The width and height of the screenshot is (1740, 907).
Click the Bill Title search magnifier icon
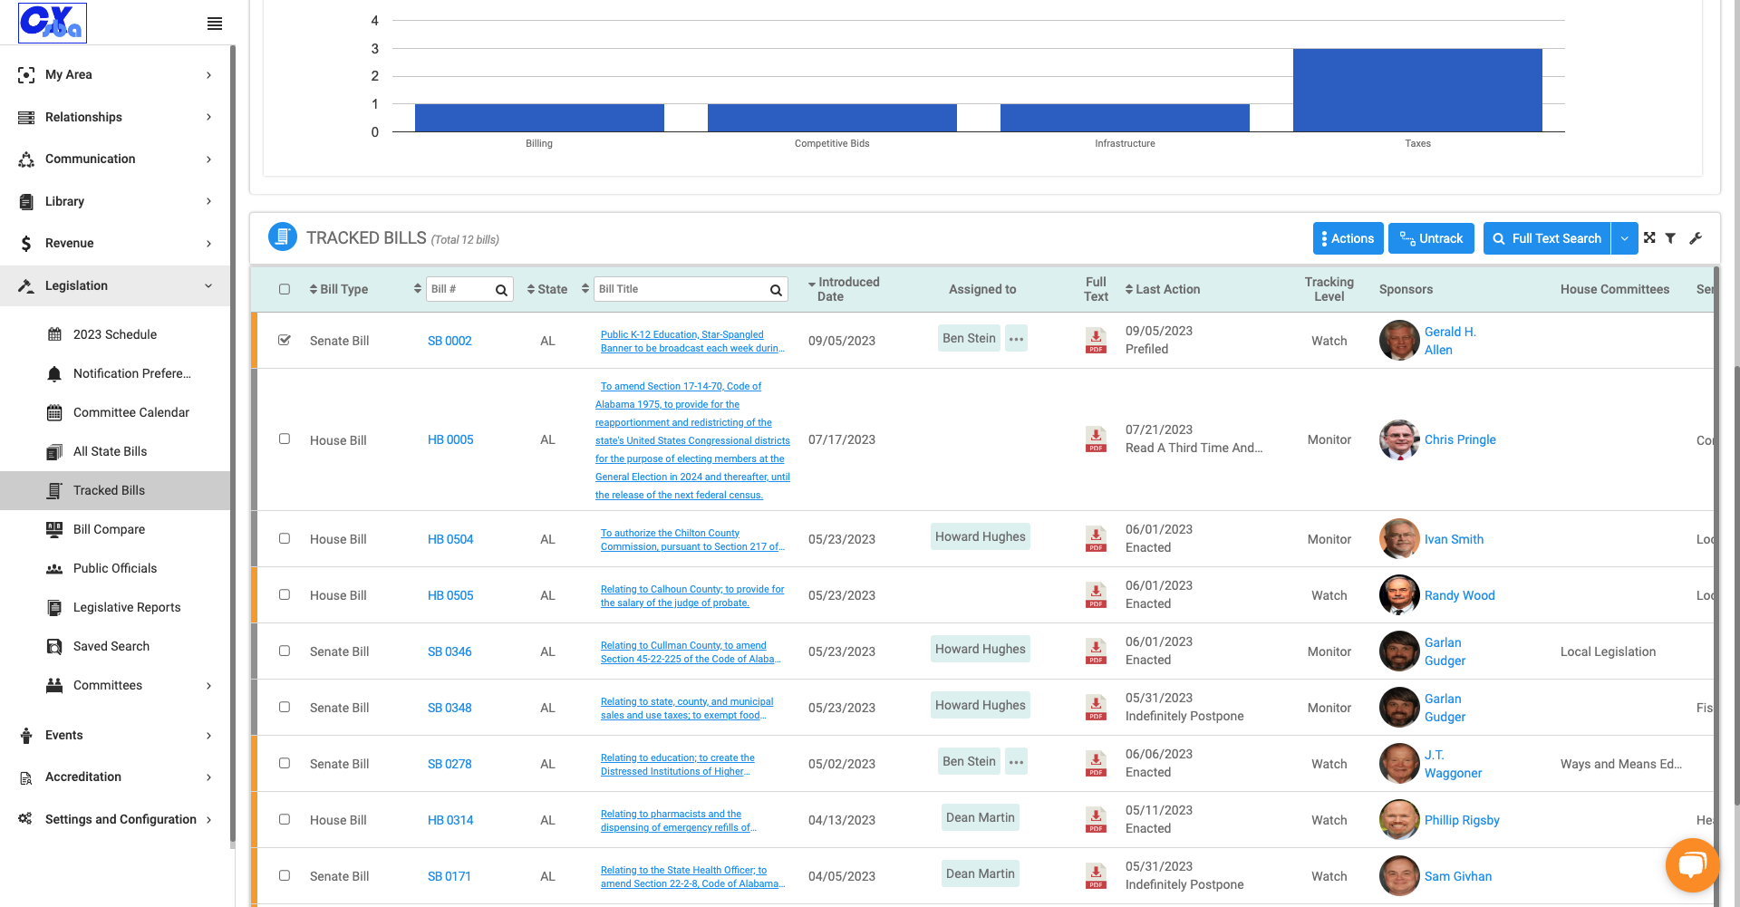click(776, 290)
